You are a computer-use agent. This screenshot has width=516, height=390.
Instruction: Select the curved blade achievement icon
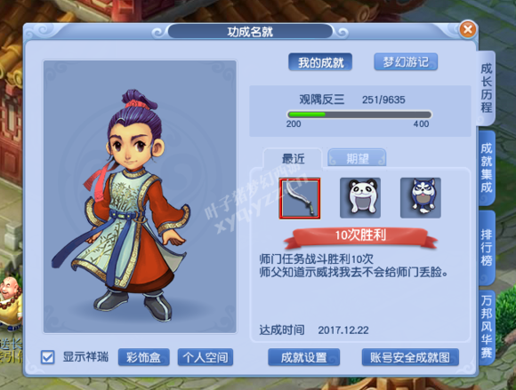[300, 198]
